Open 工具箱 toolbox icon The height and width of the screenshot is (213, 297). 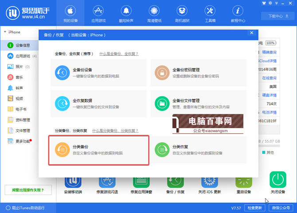pyautogui.click(x=210, y=13)
